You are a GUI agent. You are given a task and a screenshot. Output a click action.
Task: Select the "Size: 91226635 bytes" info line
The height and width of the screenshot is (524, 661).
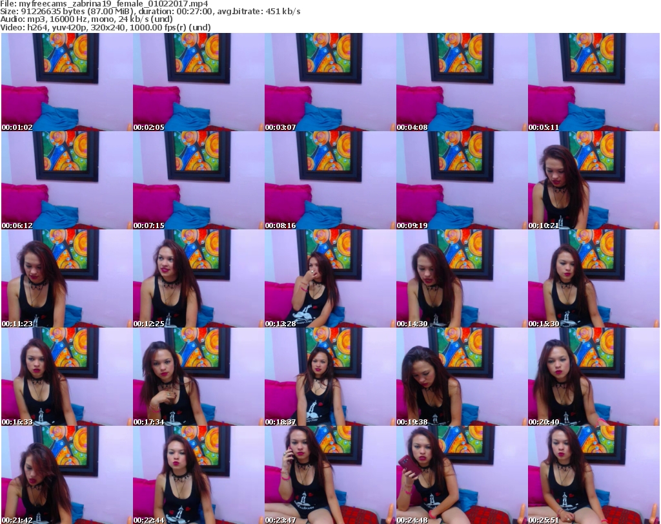(150, 12)
